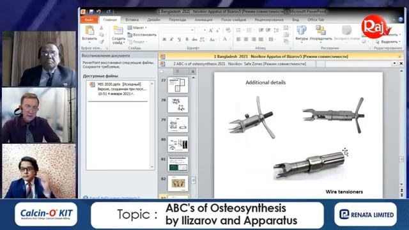Screen dimensions: 409x230
Task: Click the Создать слайд new slide icon
Action: (x=118, y=31)
